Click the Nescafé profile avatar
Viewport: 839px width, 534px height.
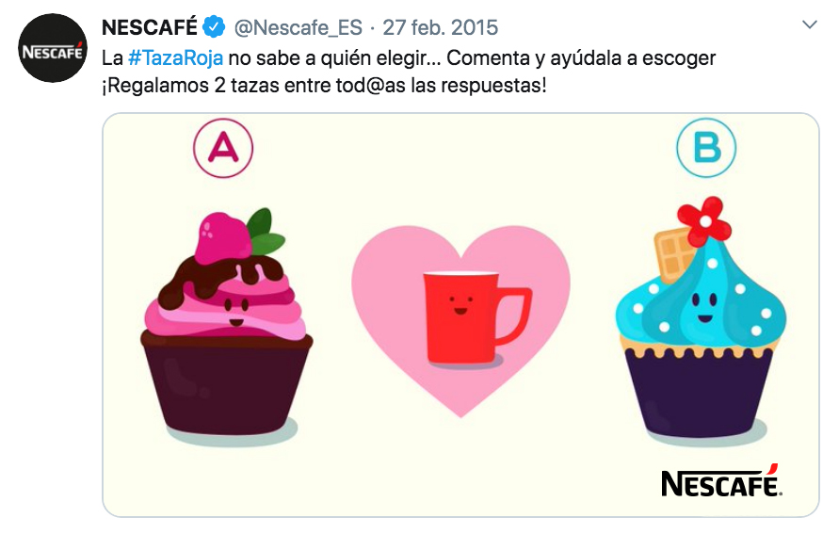(x=52, y=48)
